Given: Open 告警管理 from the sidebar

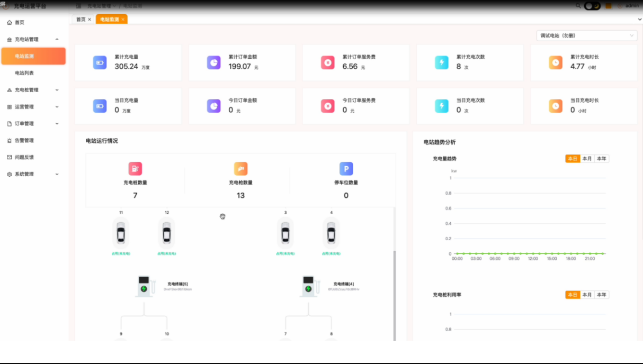Looking at the screenshot, I should [x=24, y=141].
